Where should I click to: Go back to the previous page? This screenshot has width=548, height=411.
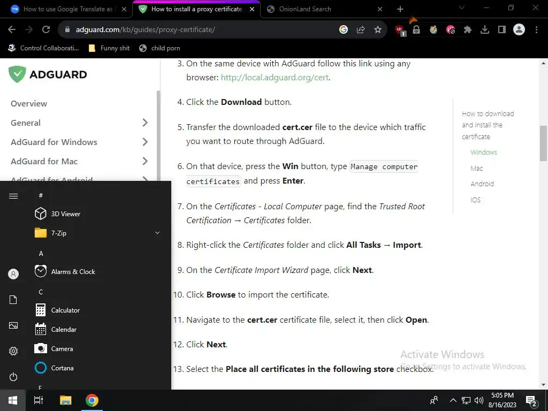pos(12,30)
